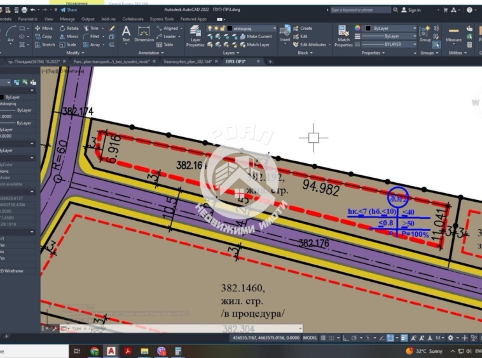Open the lineweight ByLayer dropdown
The height and width of the screenshot is (358, 482).
390,36
